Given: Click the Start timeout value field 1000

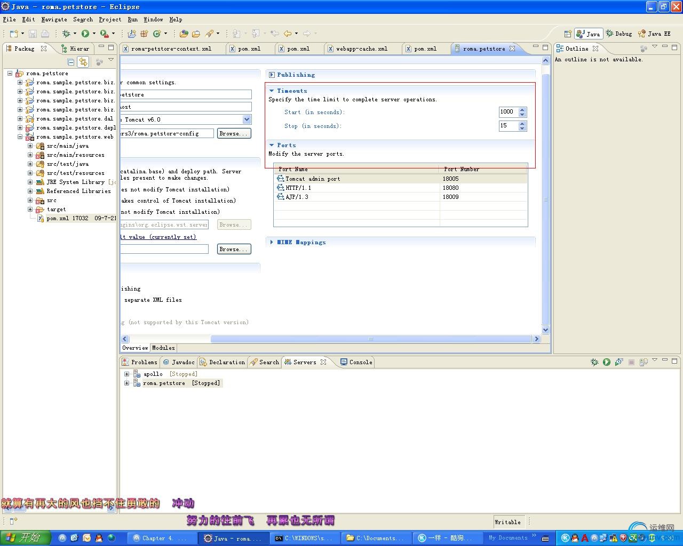Looking at the screenshot, I should 509,112.
